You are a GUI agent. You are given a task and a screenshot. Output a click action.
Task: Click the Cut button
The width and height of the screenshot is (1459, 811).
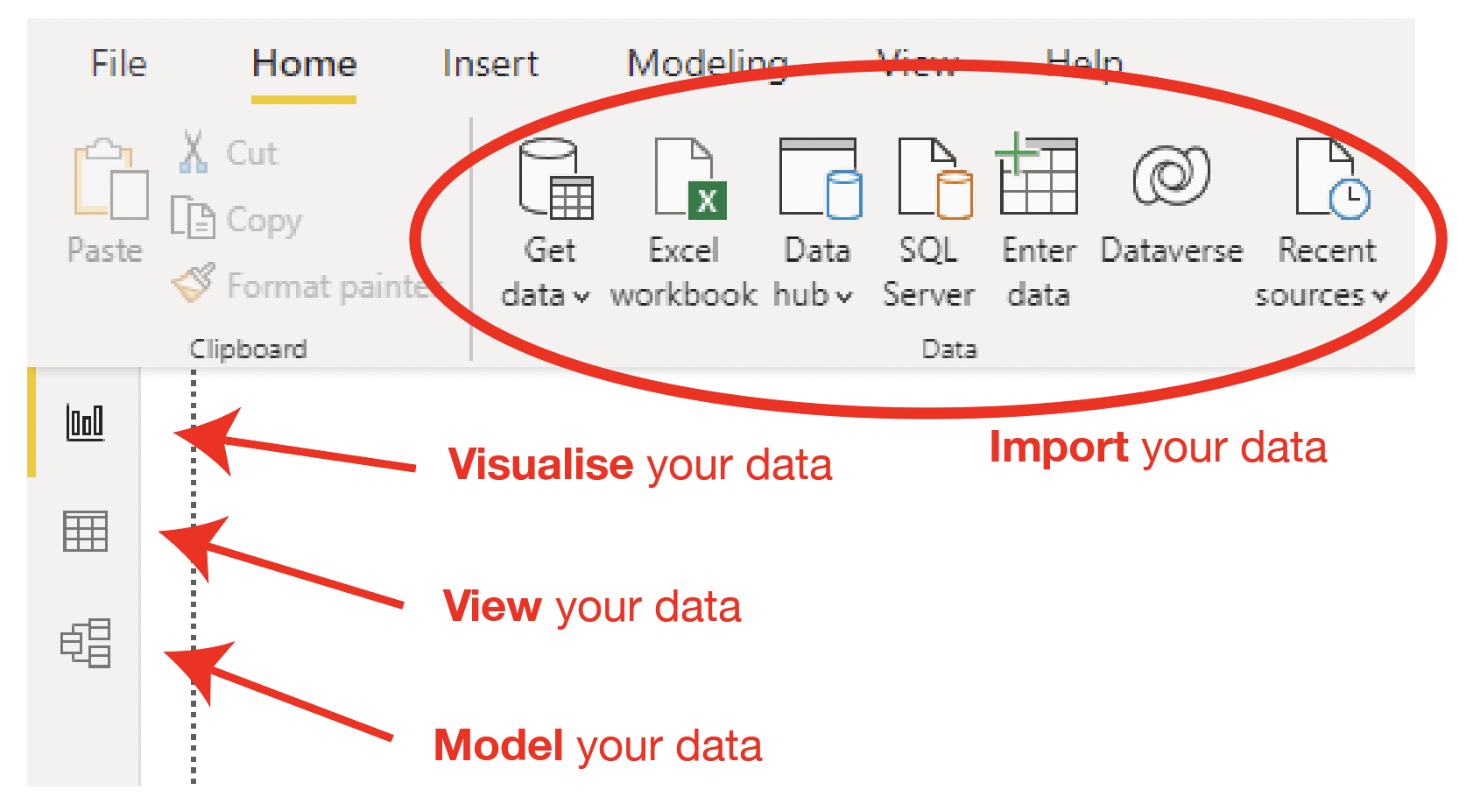pyautogui.click(x=229, y=153)
